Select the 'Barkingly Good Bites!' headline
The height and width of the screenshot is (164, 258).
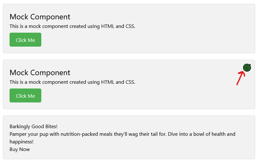pos(33,126)
